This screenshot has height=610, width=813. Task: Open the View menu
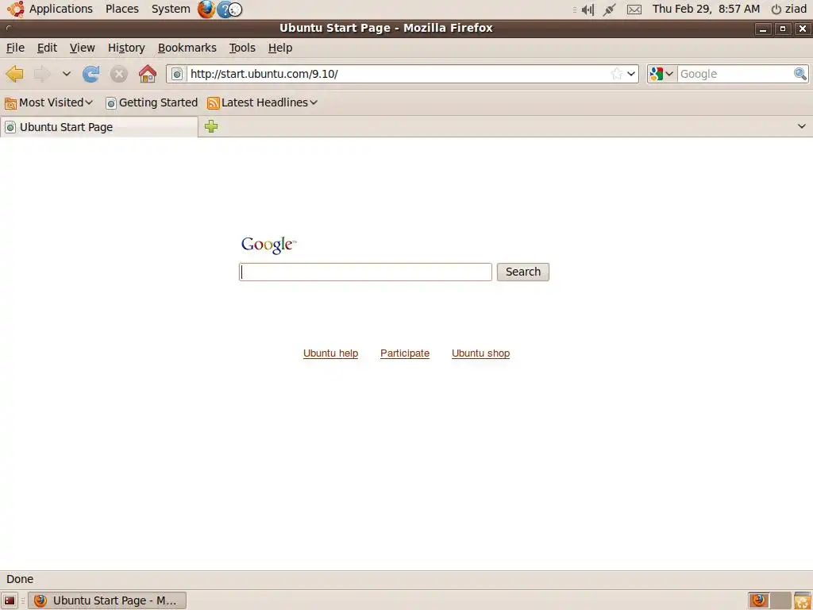click(83, 48)
